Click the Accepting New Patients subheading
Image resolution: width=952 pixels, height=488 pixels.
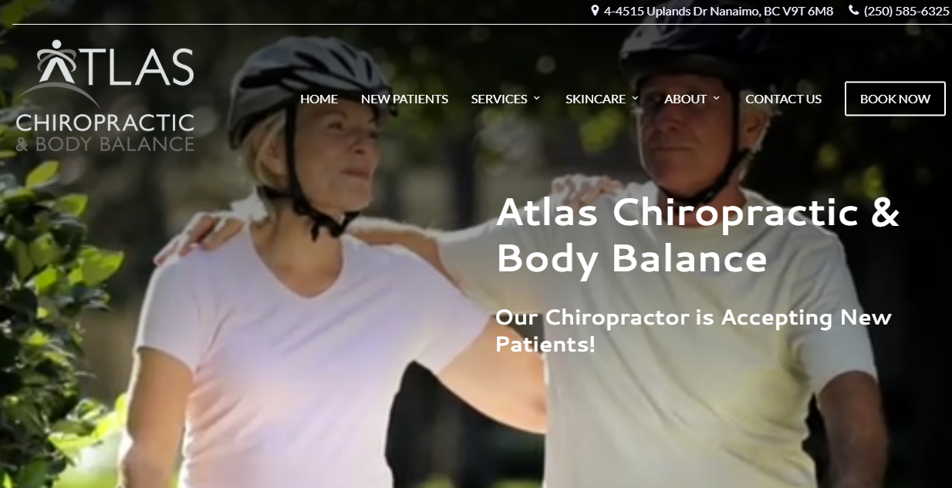click(693, 330)
